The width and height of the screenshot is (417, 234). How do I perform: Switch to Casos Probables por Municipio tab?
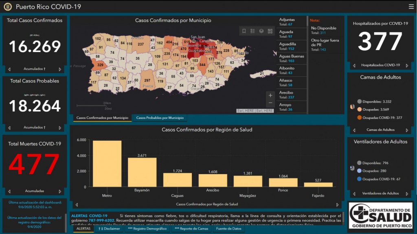(160, 118)
